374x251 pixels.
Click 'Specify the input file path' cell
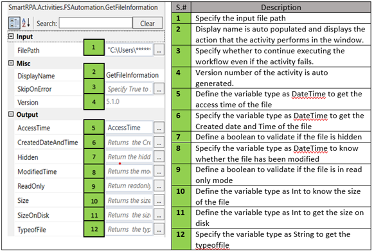click(281, 18)
